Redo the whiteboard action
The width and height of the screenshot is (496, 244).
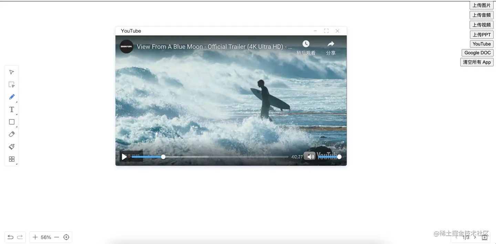[x=20, y=237]
